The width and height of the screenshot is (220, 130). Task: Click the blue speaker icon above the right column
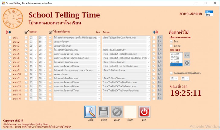tap(155, 32)
